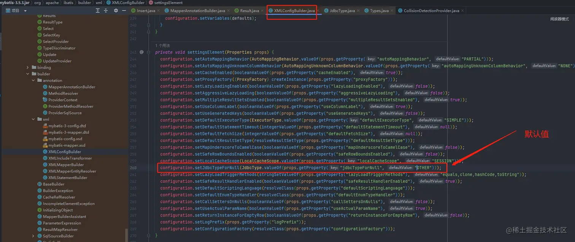Hide the project tool window with minus icon

coord(124,11)
